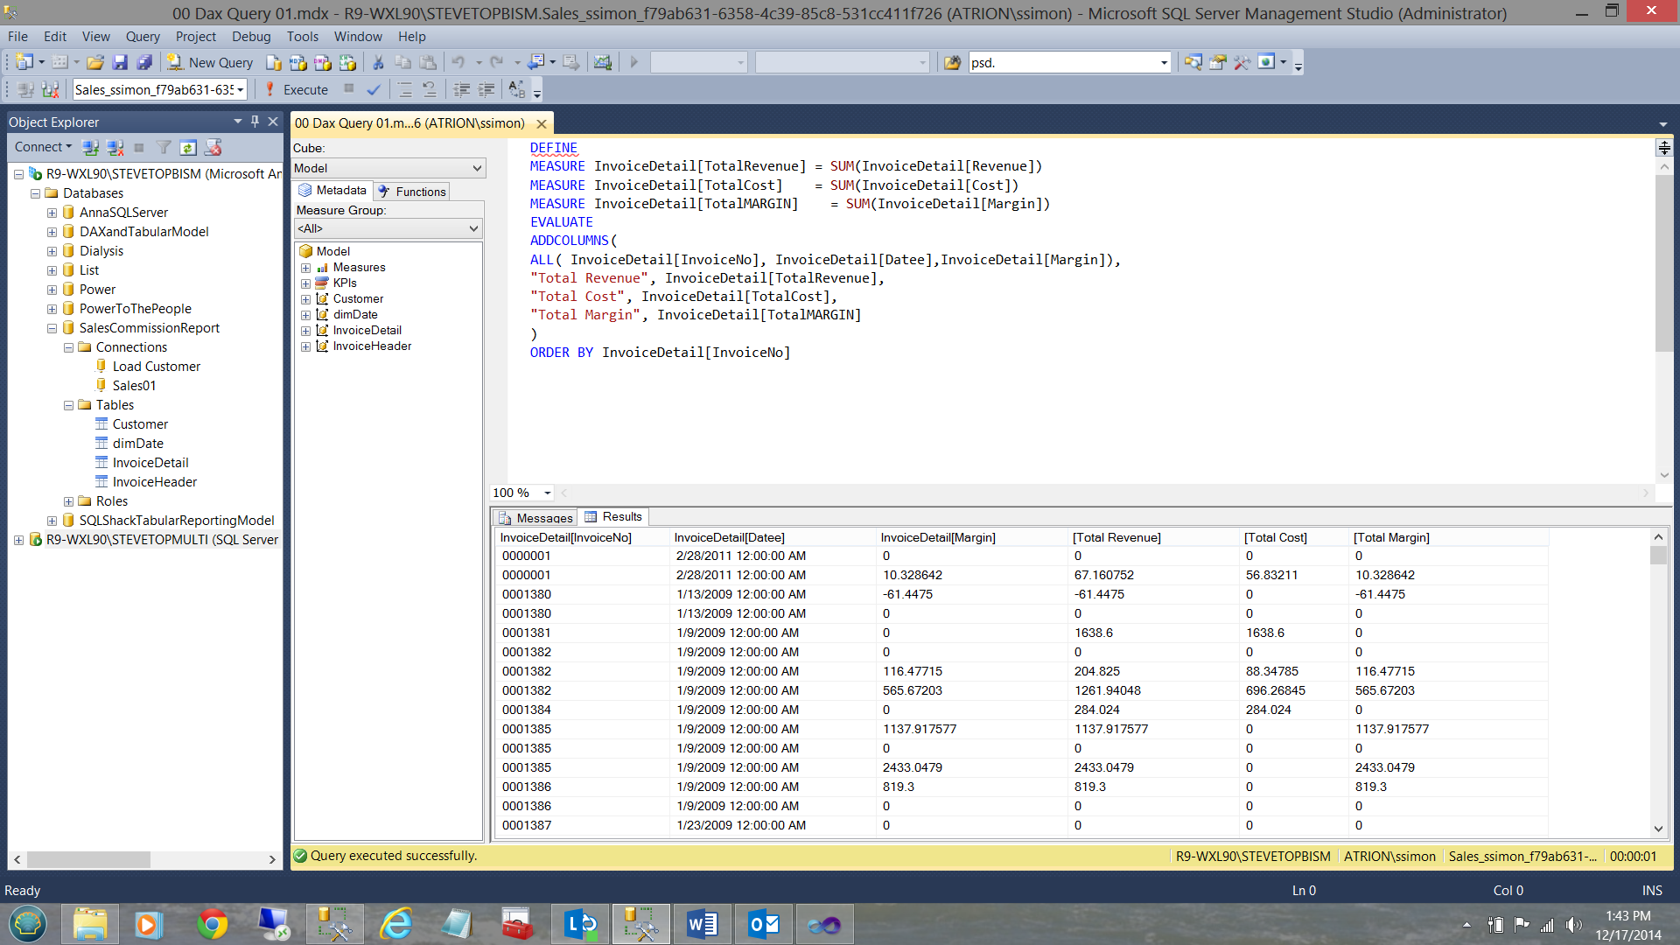Refresh the Object Explorer
1680x945 pixels.
[188, 147]
